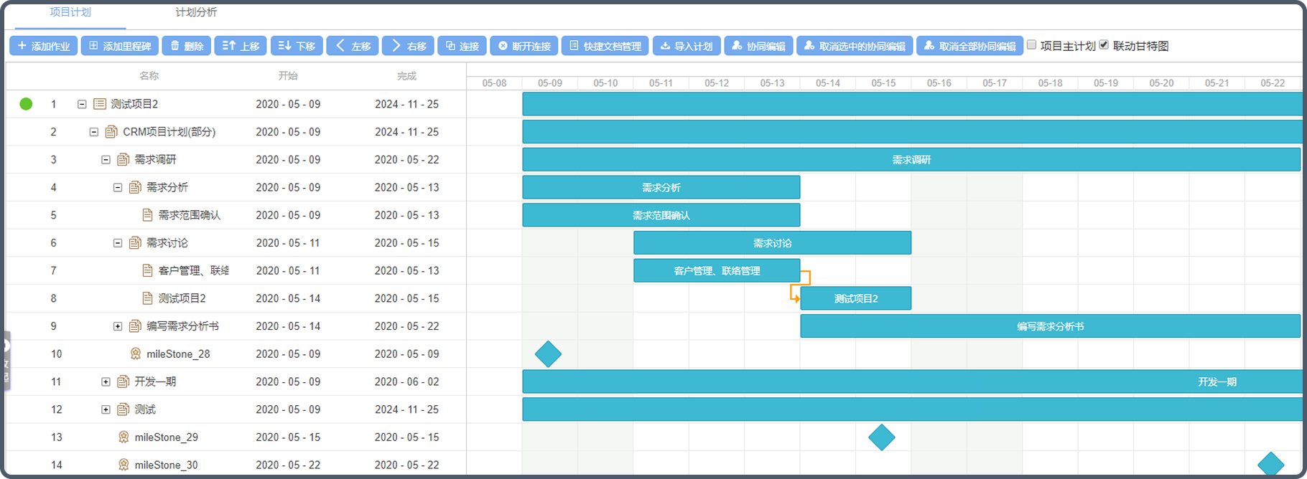
Task: Switch to the 计划分析 tab
Action: [196, 13]
